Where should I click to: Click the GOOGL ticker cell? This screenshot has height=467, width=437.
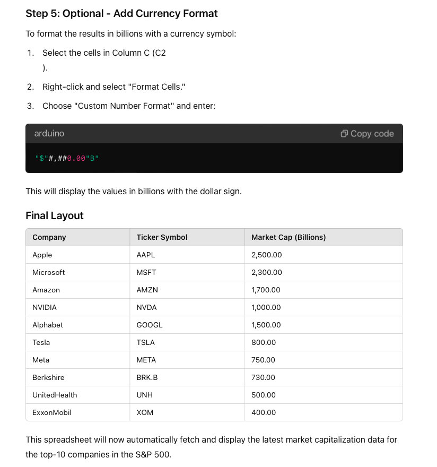click(150, 325)
